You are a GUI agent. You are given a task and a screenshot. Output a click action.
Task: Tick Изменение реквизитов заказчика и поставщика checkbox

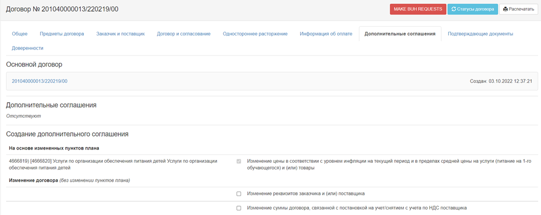(x=239, y=194)
